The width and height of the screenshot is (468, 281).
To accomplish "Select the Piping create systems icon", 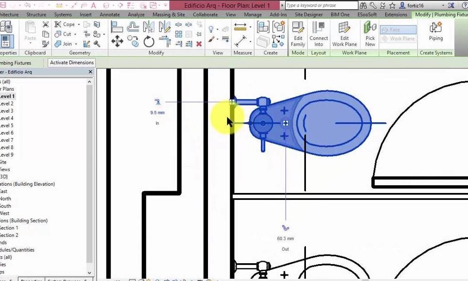I will (x=436, y=32).
